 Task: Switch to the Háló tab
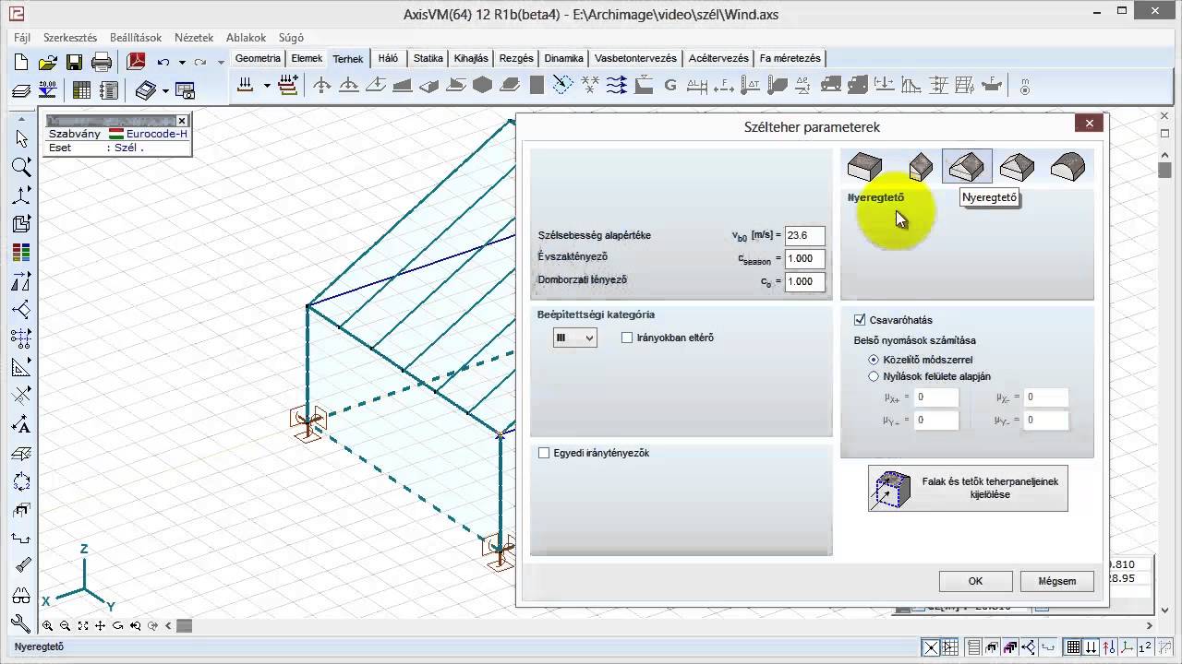pyautogui.click(x=389, y=58)
